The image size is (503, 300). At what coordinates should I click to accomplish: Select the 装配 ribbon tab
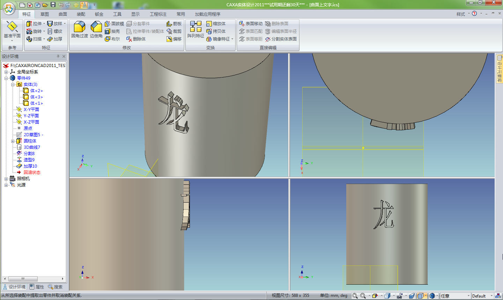pyautogui.click(x=81, y=14)
